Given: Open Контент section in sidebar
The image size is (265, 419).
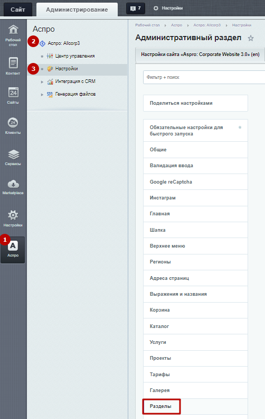Looking at the screenshot, I should [13, 66].
